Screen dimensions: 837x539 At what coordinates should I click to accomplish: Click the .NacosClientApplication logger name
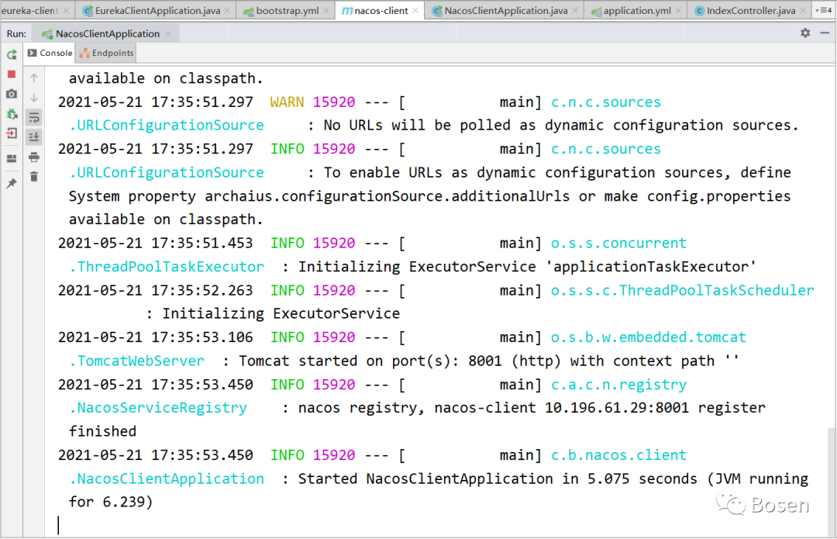167,478
